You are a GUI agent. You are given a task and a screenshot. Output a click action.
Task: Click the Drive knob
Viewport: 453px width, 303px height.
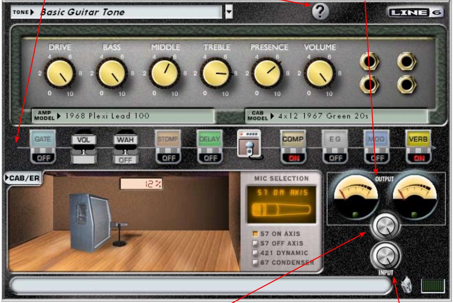pyautogui.click(x=60, y=73)
